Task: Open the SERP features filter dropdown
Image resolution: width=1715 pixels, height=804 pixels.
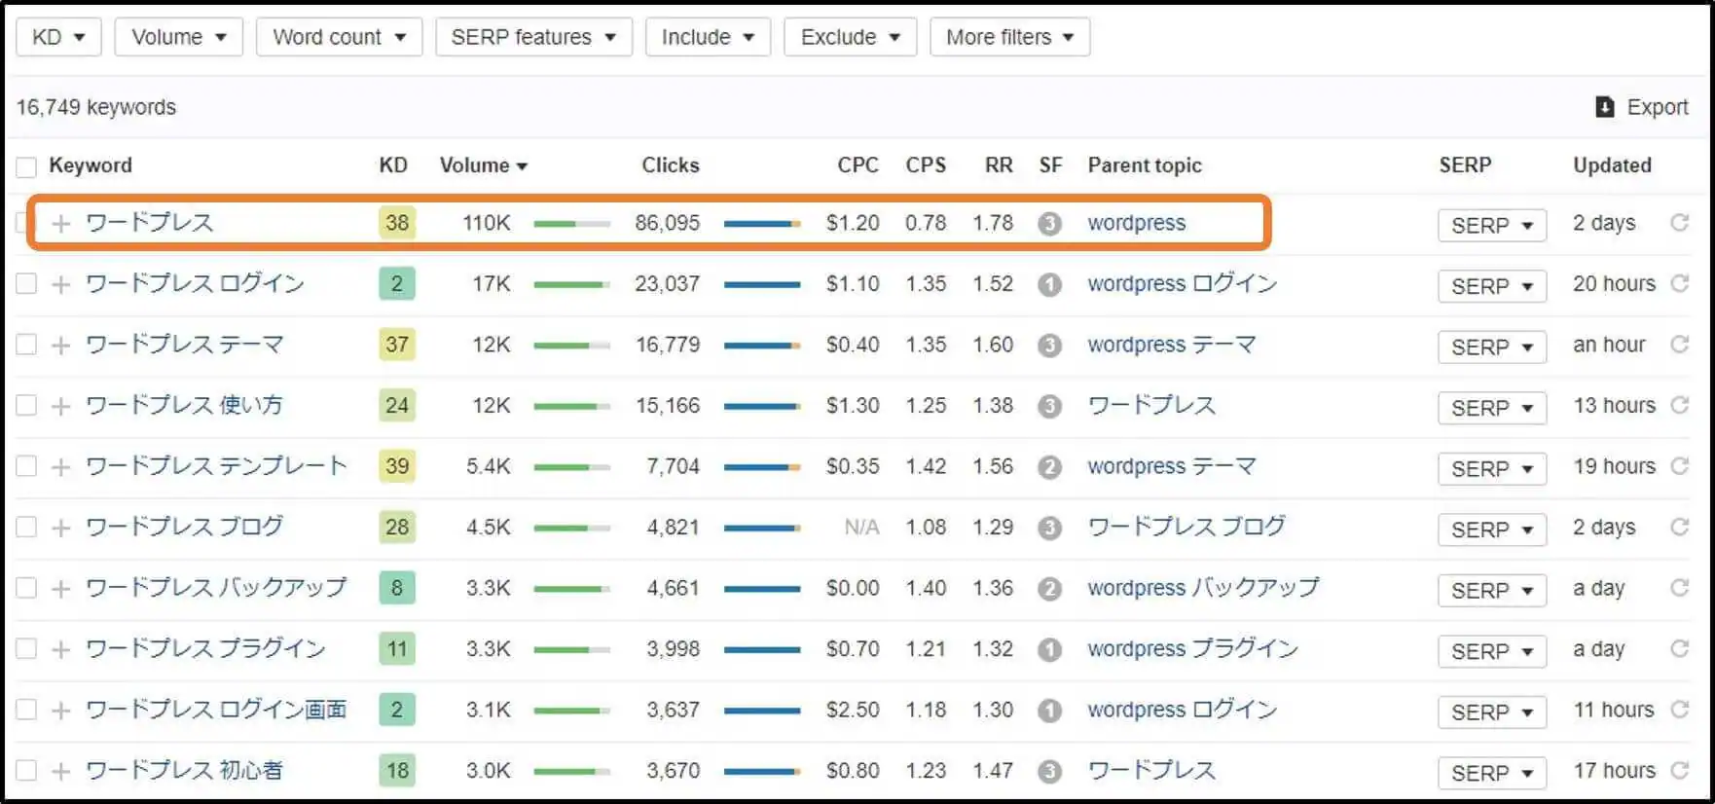Action: (x=533, y=37)
